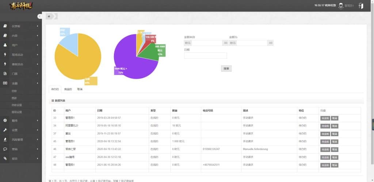Click the 用户 person icon in sidebar
This screenshot has height=182, width=374.
pos(5,45)
